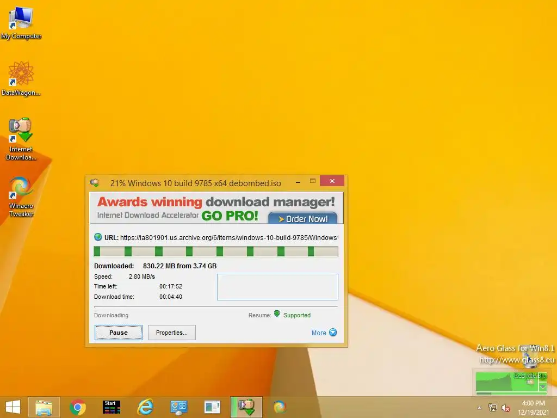Open download Properties dialog
Image resolution: width=557 pixels, height=418 pixels.
point(171,333)
